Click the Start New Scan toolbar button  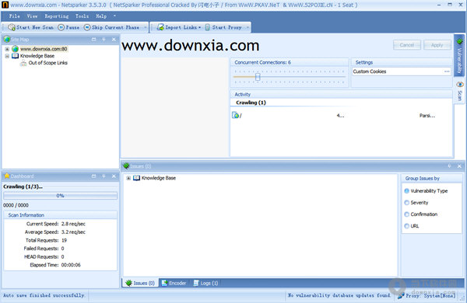click(x=30, y=27)
